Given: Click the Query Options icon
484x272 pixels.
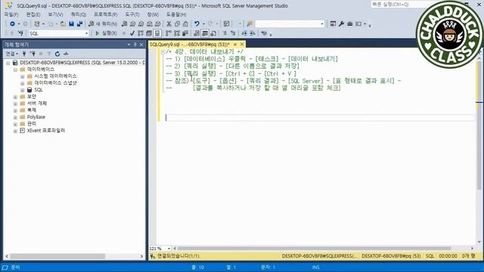Looking at the screenshot, I should 149,33.
